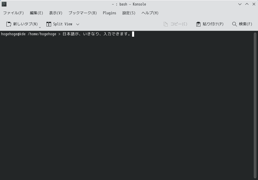Open the Plugins menu
The width and height of the screenshot is (258, 180).
109,13
